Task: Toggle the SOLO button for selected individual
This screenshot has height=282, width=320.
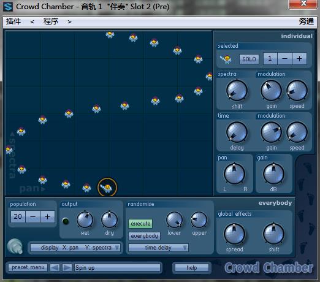Action: 249,59
